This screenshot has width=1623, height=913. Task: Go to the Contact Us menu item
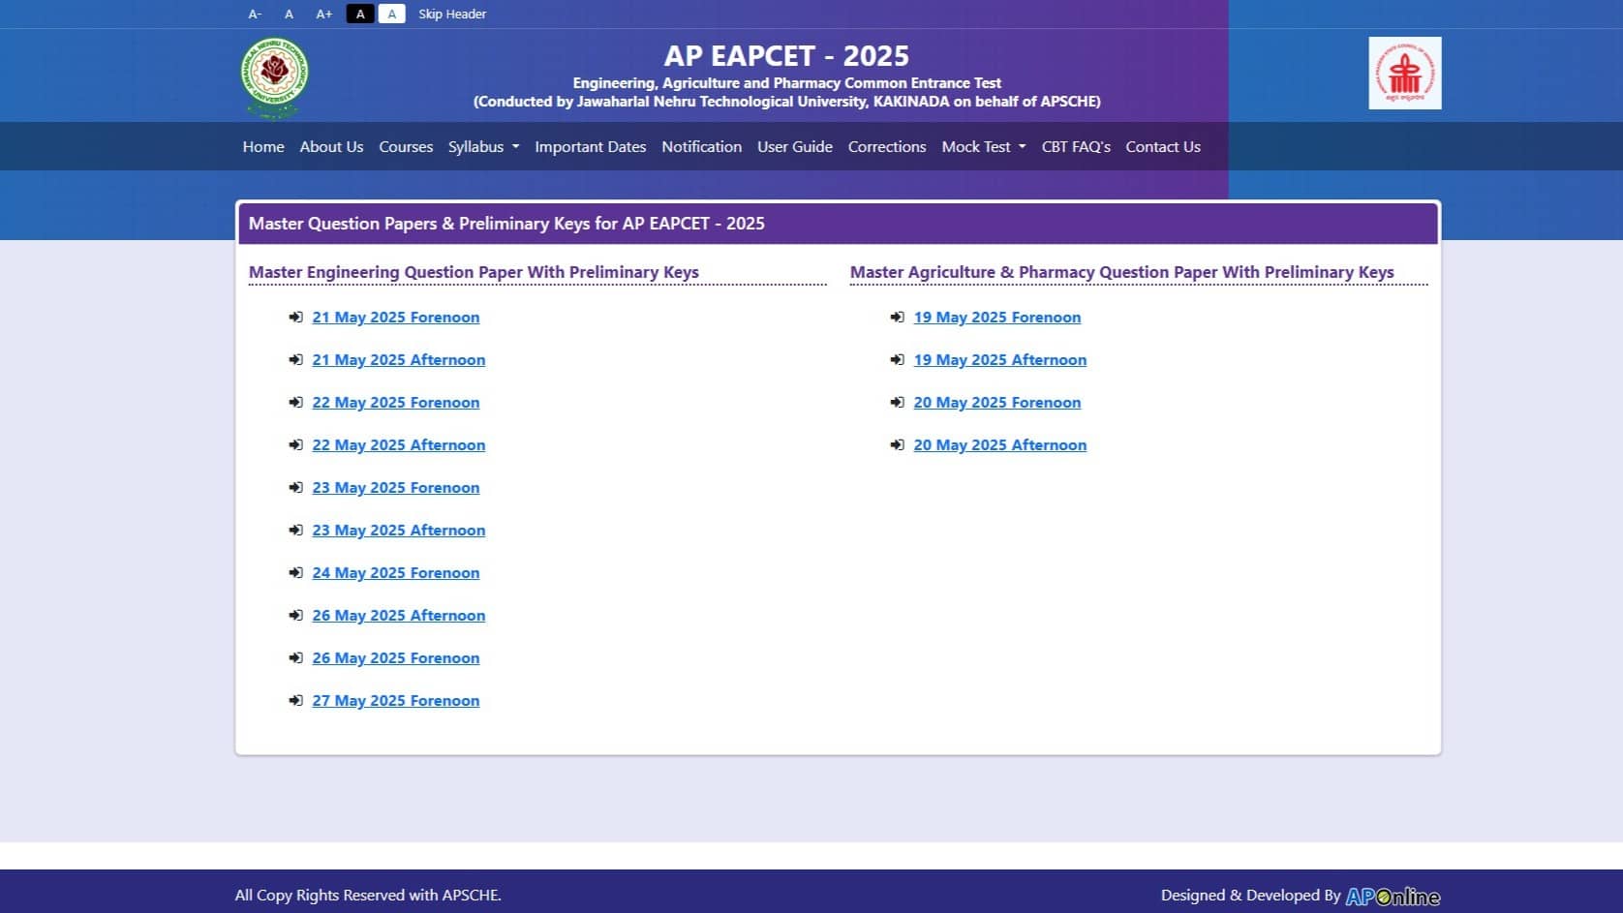tap(1162, 146)
